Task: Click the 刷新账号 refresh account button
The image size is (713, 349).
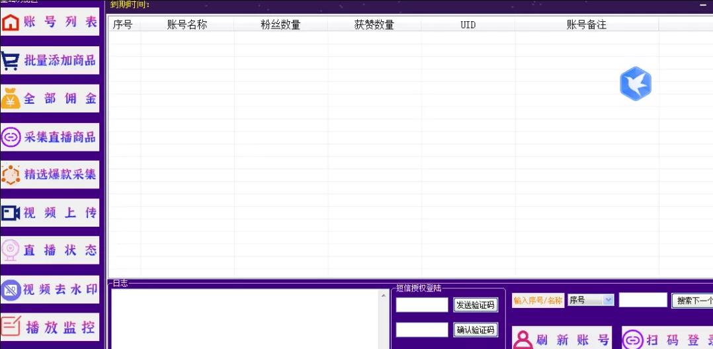Action: [x=562, y=339]
